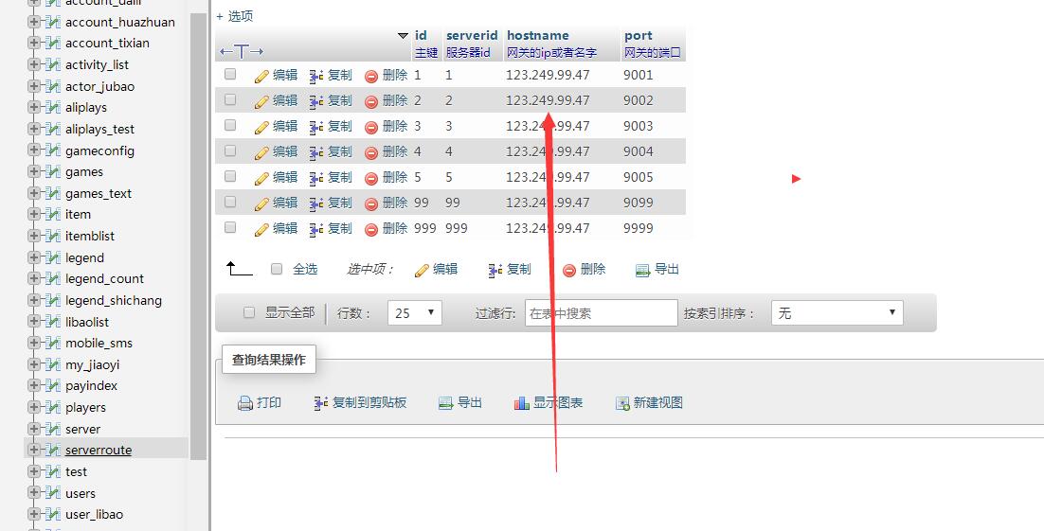Image resolution: width=1044 pixels, height=531 pixels.
Task: Sort by the hostname column header
Action: pyautogui.click(x=537, y=35)
